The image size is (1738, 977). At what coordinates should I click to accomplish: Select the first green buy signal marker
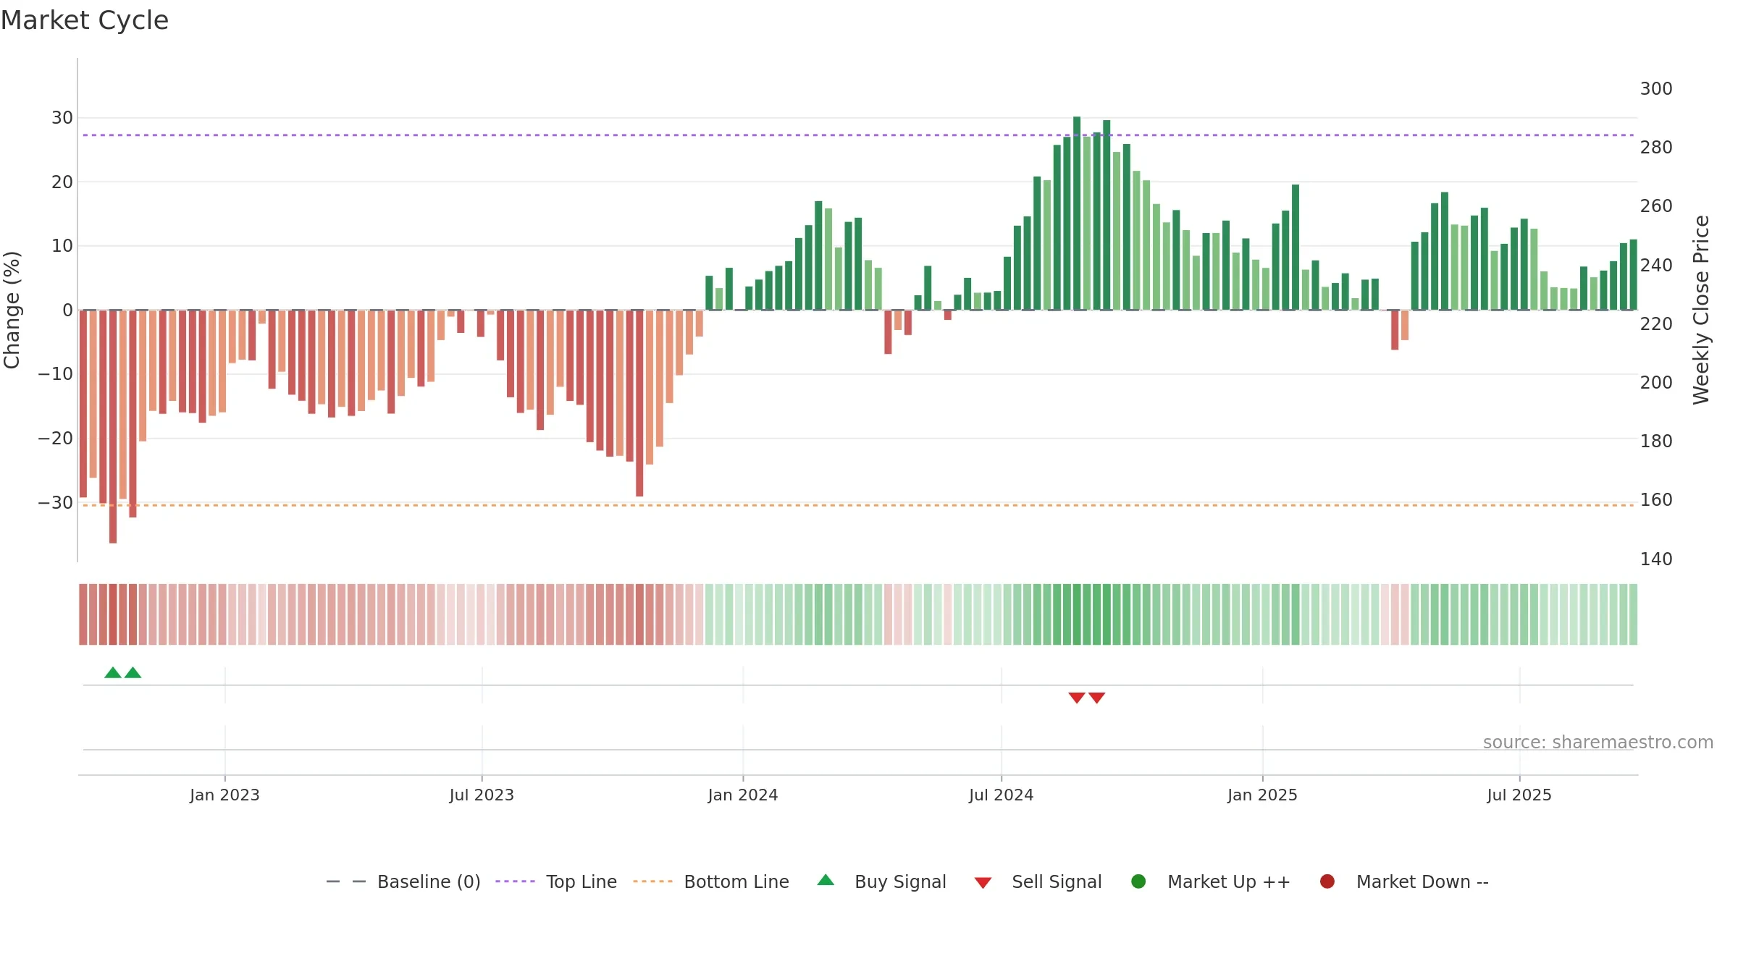tap(113, 673)
